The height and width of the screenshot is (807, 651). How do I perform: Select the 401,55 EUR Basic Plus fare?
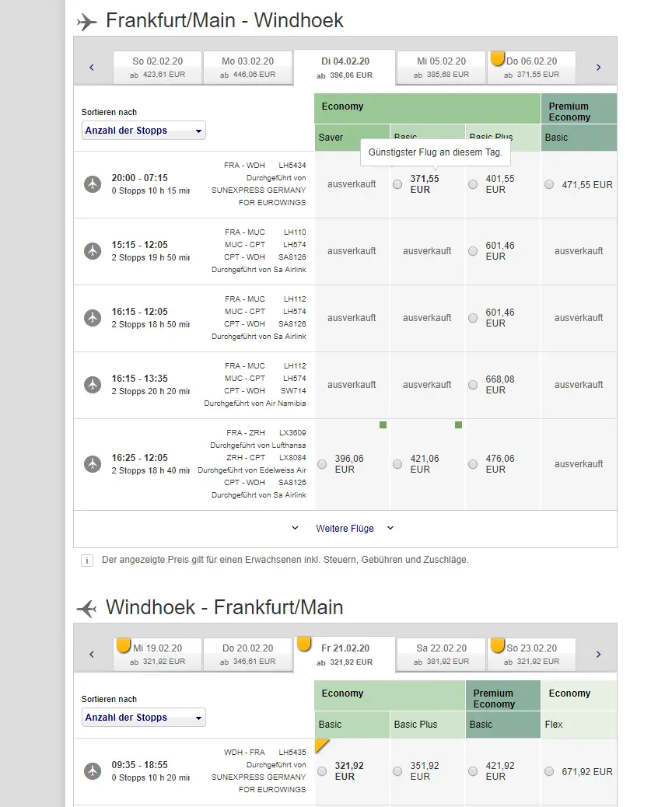point(473,184)
